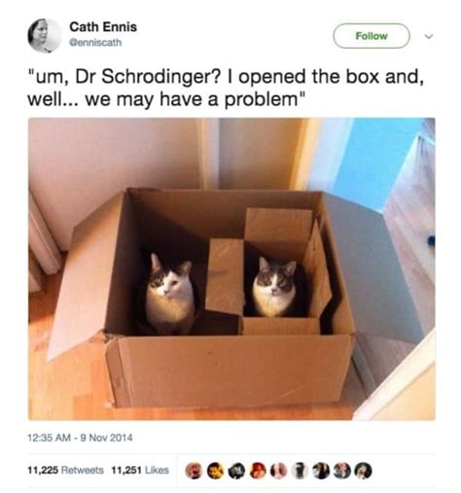
Task: Follow Cath Ennis
Action: [x=372, y=36]
